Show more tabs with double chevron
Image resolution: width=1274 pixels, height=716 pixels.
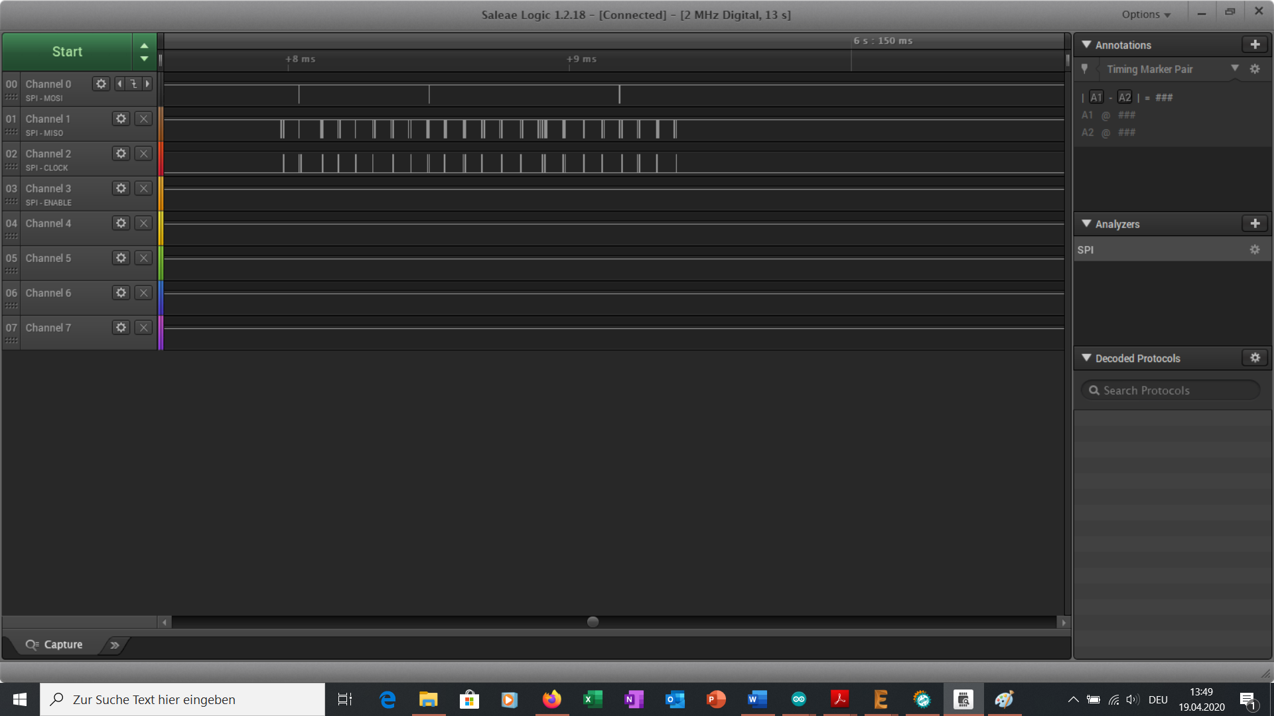[115, 645]
